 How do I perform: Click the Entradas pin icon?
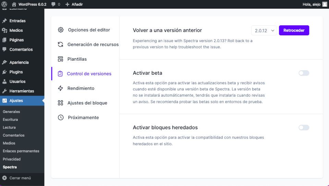(4, 21)
